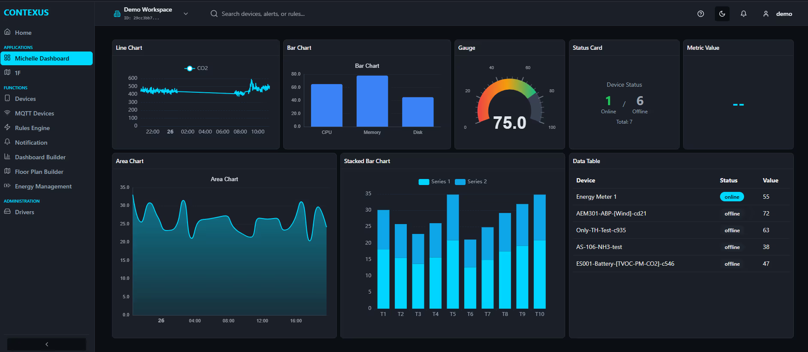The image size is (808, 352).
Task: Click the Home icon in the sidebar
Action: [x=7, y=32]
